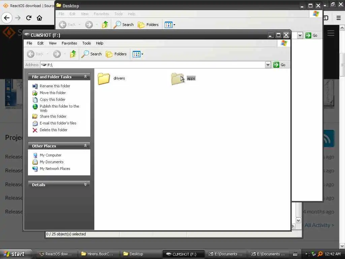Open the browser hamburger menu

[339, 18]
